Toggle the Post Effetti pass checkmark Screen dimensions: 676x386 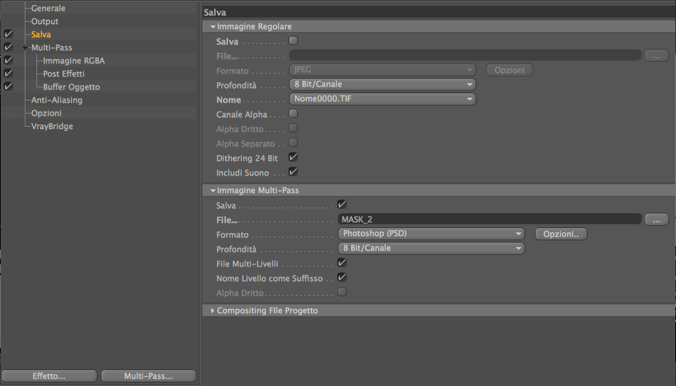click(8, 74)
